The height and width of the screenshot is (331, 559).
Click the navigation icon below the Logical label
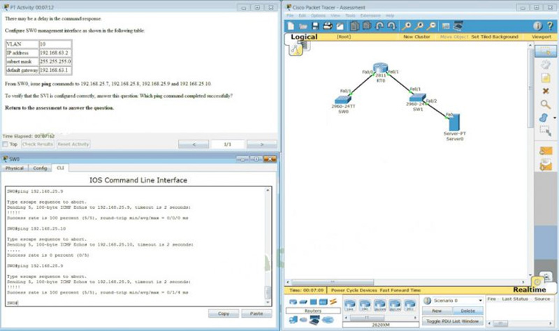pyautogui.click(x=296, y=50)
